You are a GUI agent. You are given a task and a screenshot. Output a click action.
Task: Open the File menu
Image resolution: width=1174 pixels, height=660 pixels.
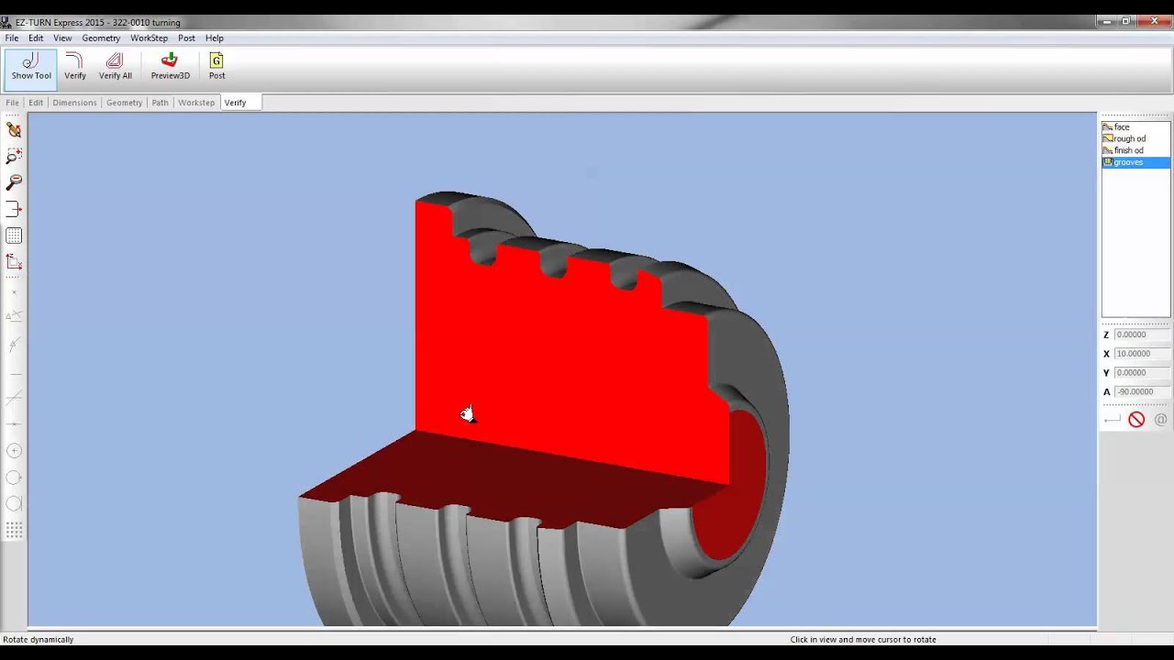(12, 38)
